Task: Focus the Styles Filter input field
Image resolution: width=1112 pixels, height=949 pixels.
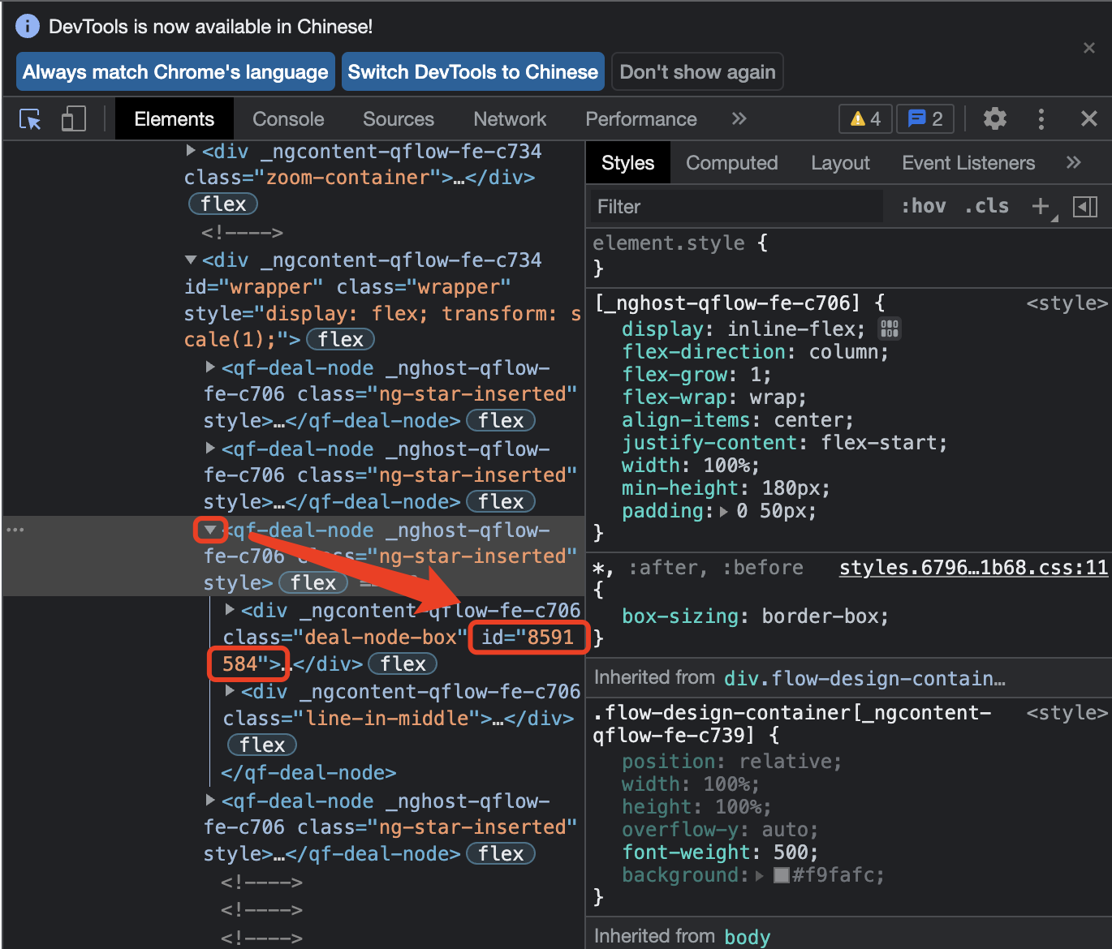Action: (737, 207)
